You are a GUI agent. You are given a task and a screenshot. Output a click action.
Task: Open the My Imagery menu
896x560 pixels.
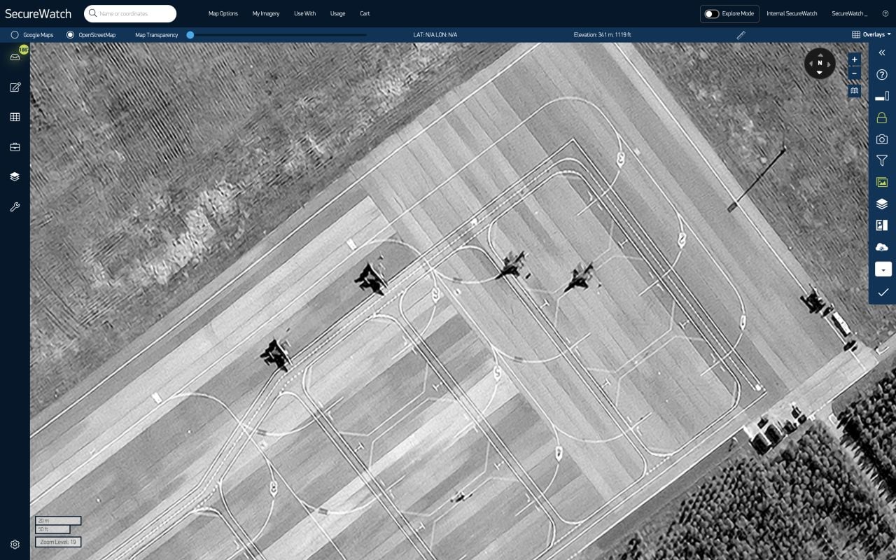coord(265,13)
